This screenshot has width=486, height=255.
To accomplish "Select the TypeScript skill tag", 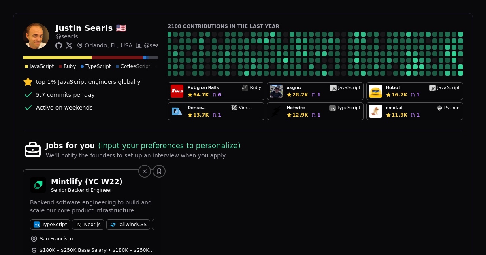I will pyautogui.click(x=50, y=225).
